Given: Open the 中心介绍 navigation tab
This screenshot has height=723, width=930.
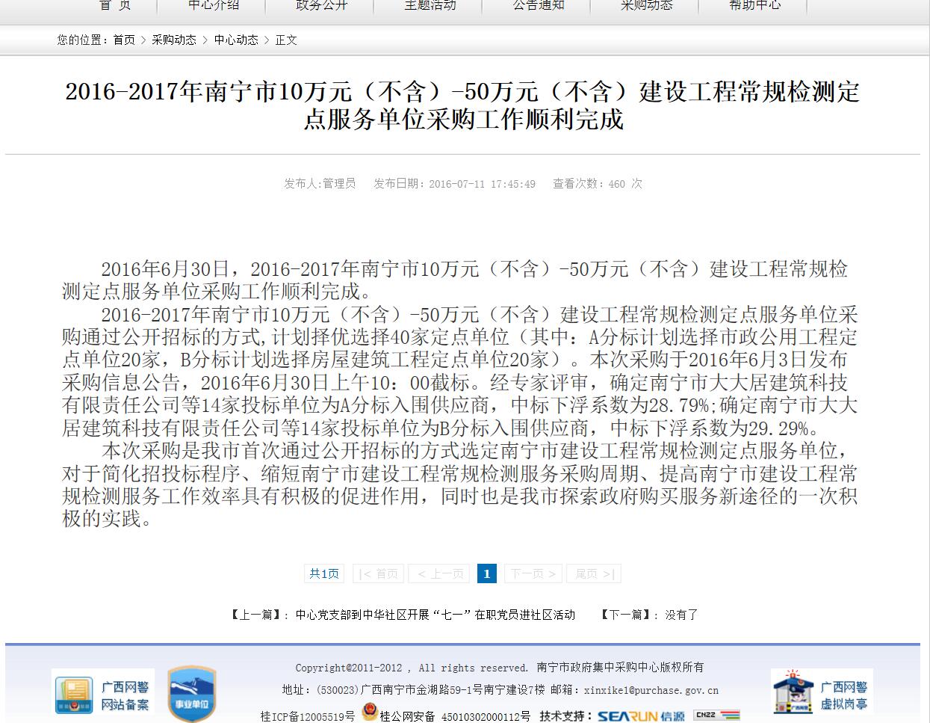Looking at the screenshot, I should pos(214,5).
